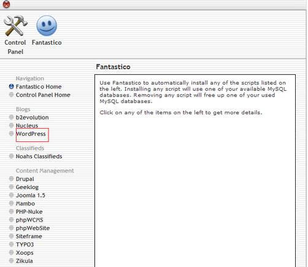Click the Content Management section heading
This screenshot has height=267, width=308.
click(45, 171)
